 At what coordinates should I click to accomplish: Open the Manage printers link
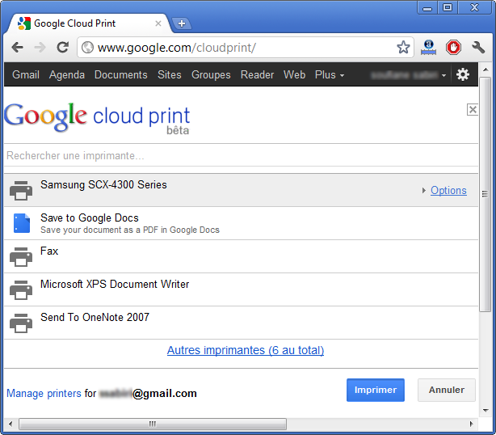(x=44, y=393)
